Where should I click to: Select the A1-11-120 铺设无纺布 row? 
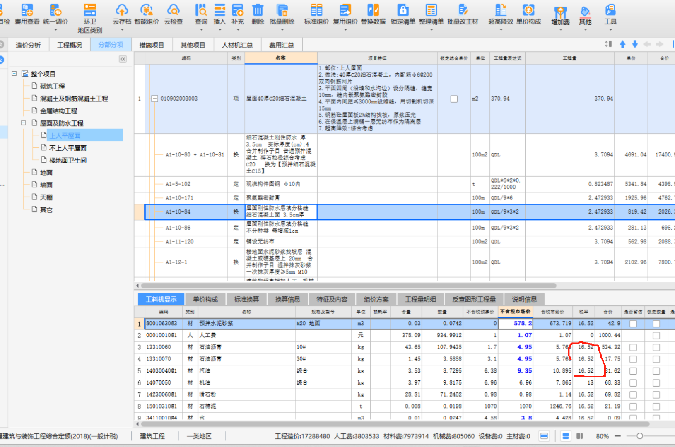click(404, 242)
